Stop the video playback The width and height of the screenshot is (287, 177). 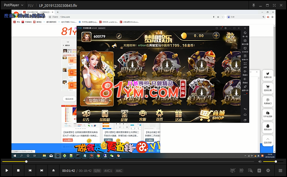tap(18, 170)
